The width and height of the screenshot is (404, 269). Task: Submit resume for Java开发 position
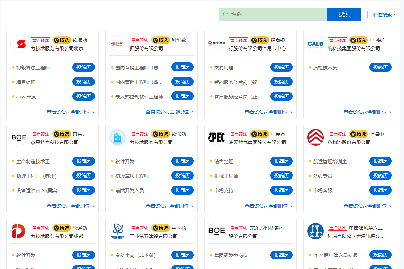pyautogui.click(x=83, y=96)
